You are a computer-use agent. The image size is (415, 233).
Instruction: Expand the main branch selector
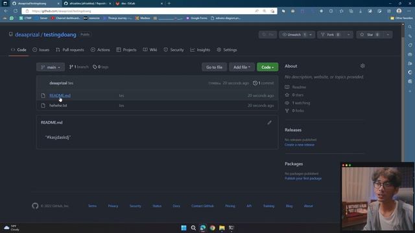tap(51, 67)
